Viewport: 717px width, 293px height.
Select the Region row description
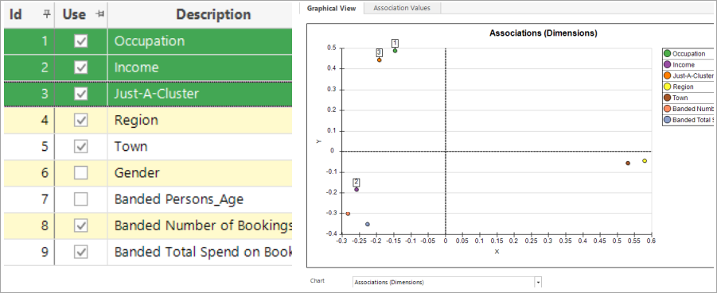pos(136,121)
